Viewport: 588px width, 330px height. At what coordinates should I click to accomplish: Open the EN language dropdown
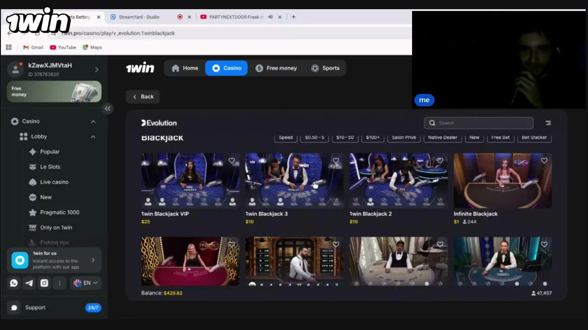(85, 283)
